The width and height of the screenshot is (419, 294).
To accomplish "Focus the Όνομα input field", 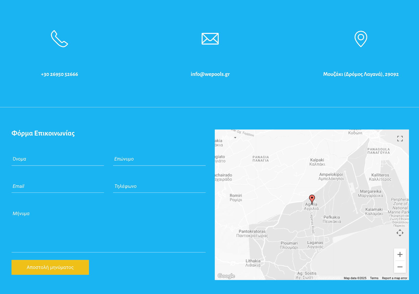I will (x=58, y=159).
